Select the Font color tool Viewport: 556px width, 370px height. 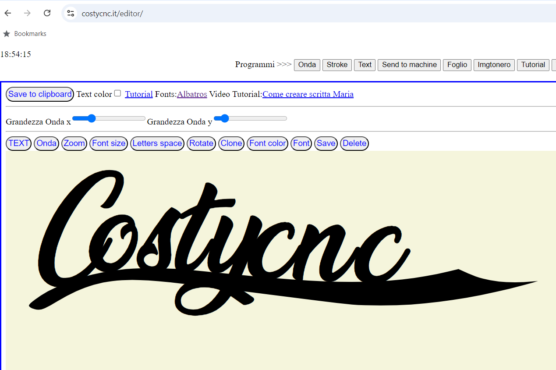pos(268,143)
